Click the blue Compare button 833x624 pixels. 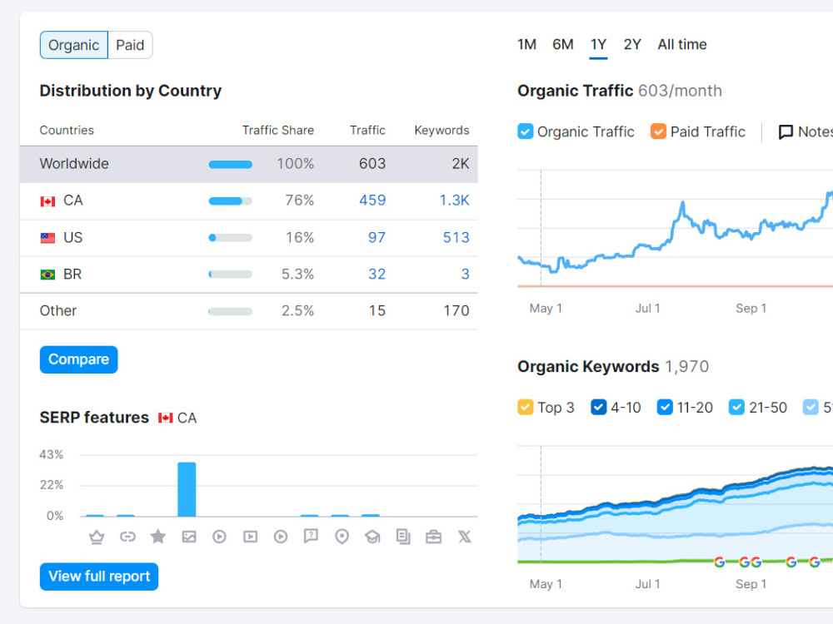[78, 359]
